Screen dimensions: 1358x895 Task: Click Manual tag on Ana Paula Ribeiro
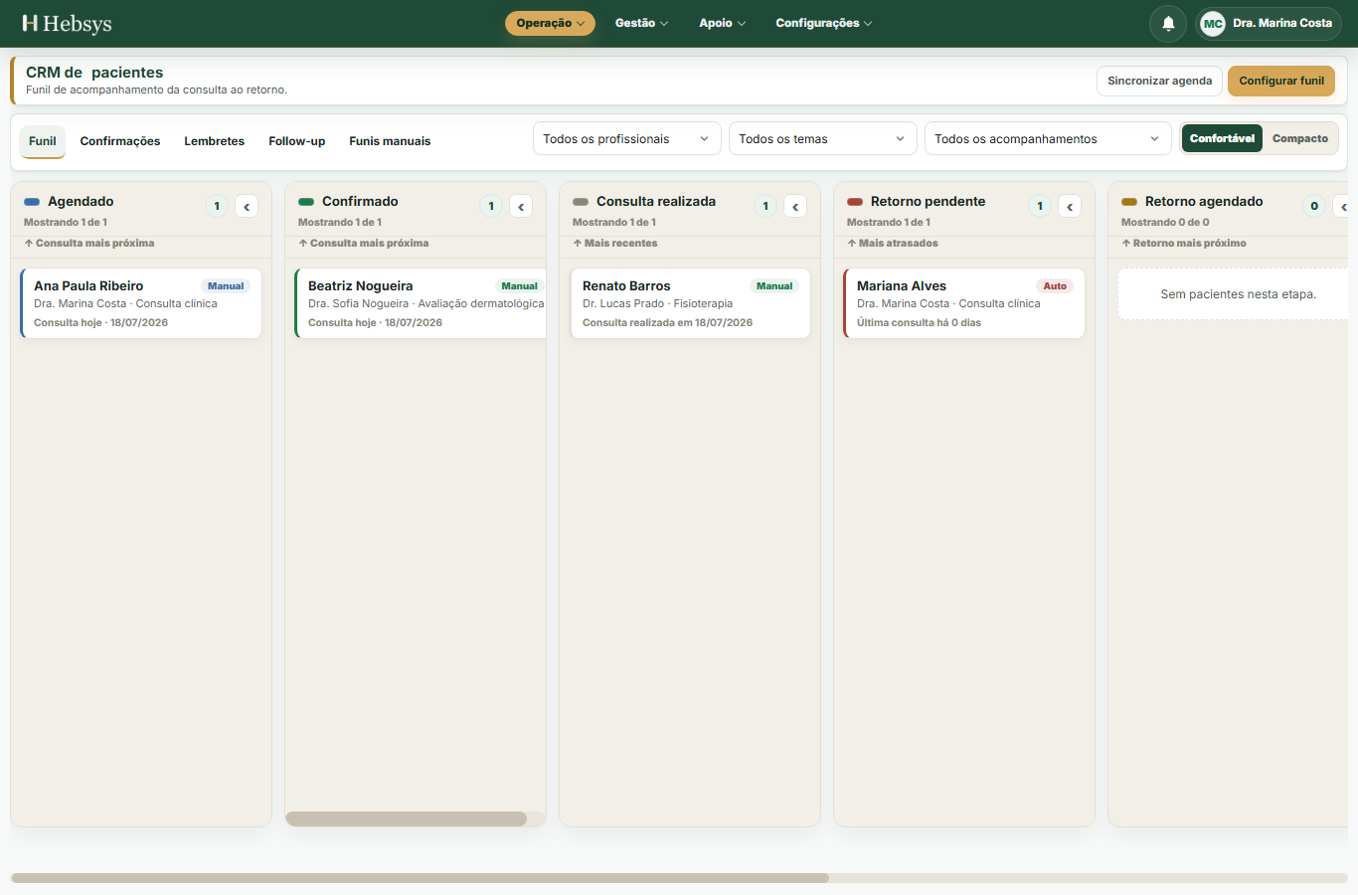point(226,286)
